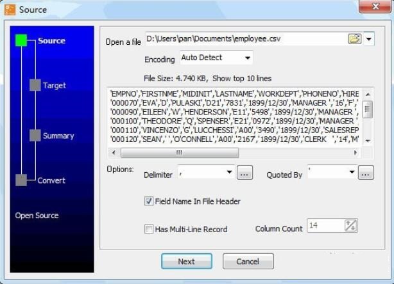Select the gray Target step square
Image resolution: width=394 pixels, height=284 pixels.
(x=35, y=85)
